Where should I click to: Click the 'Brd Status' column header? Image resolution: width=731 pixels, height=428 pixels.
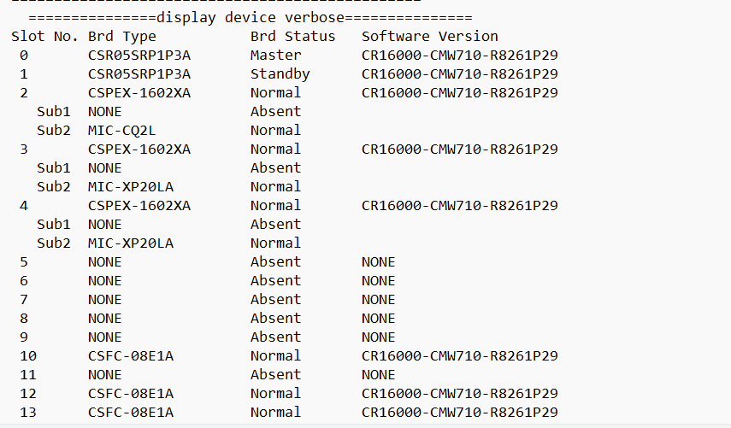click(292, 36)
